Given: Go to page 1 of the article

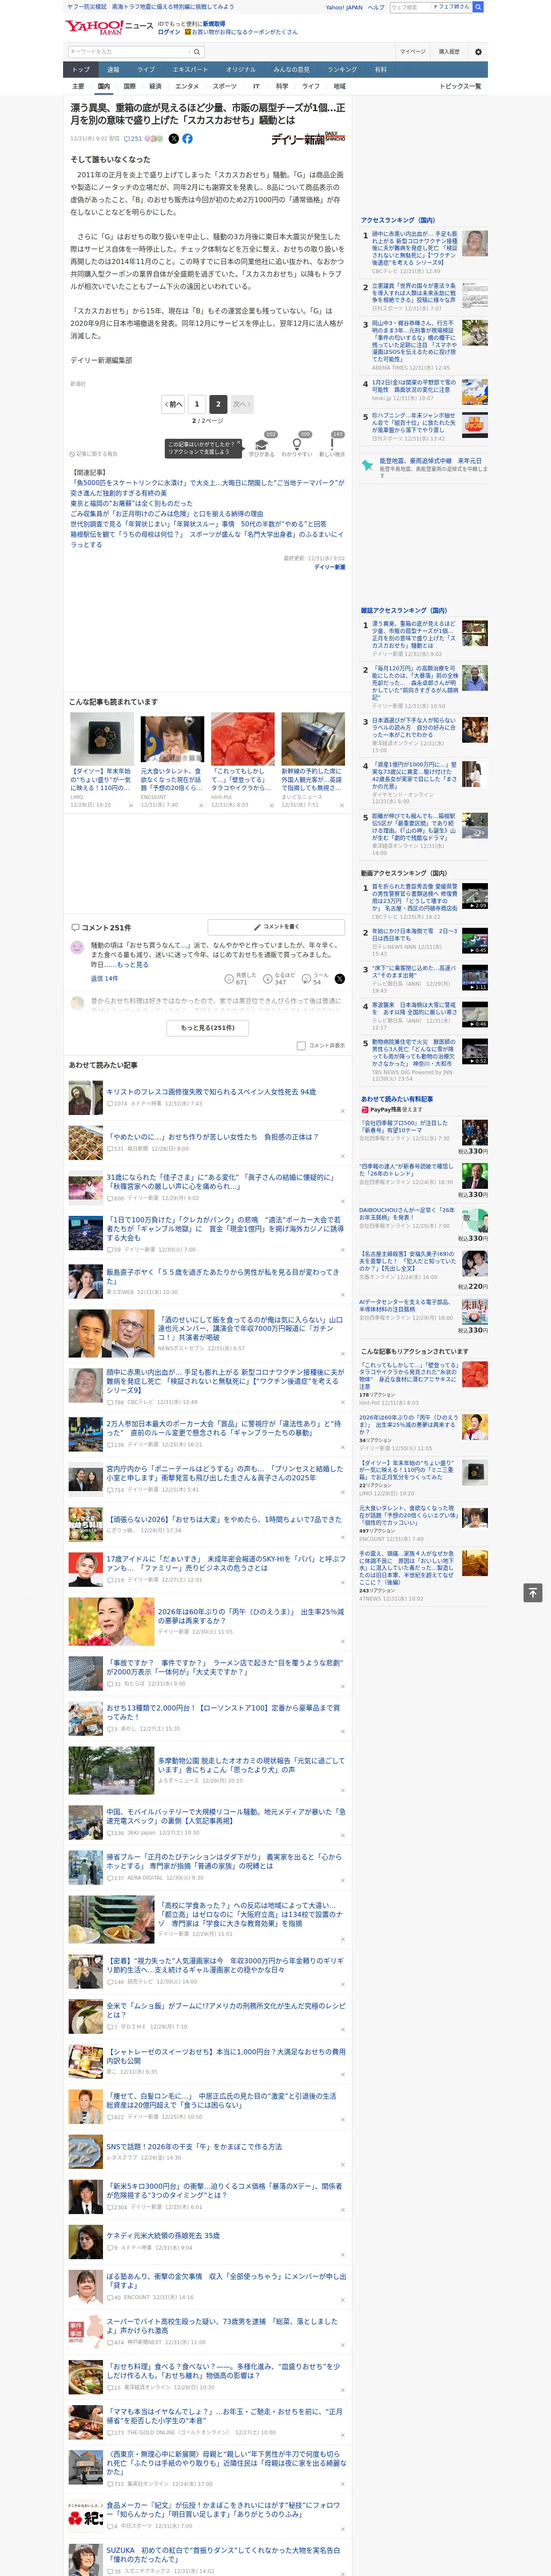Looking at the screenshot, I should (x=196, y=404).
